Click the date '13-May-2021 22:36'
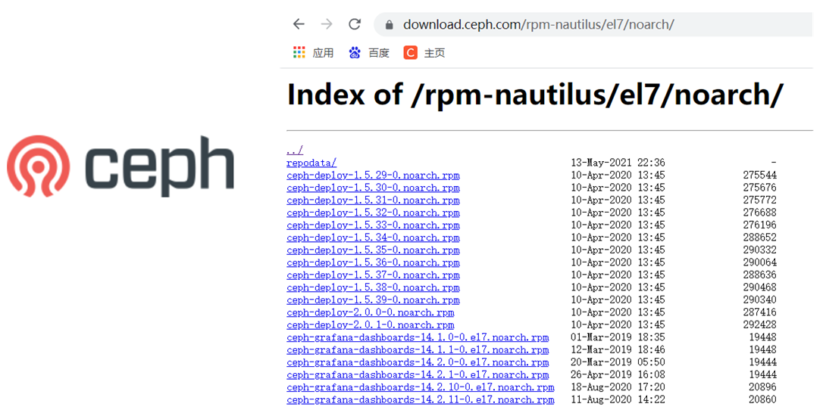 click(618, 163)
